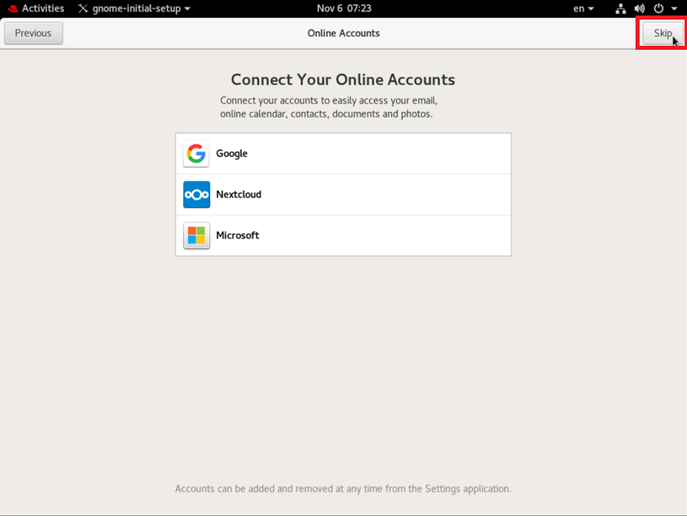687x516 pixels.
Task: Select the Microsoft account row
Action: [x=343, y=236]
